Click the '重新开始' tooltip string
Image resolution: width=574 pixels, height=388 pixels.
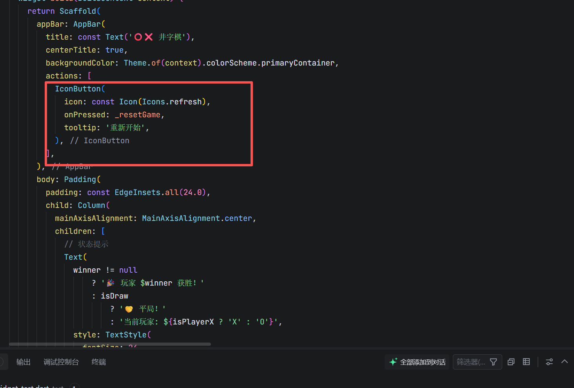click(x=125, y=128)
